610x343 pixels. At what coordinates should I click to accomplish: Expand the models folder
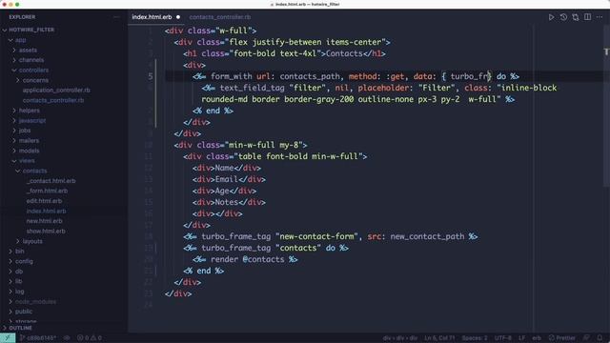click(x=30, y=151)
